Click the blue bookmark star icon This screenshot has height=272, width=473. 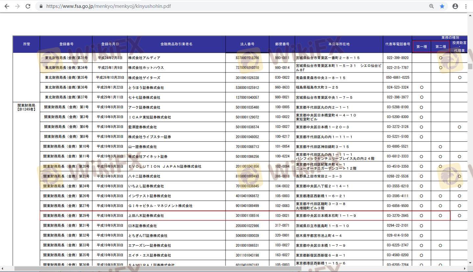click(x=442, y=6)
